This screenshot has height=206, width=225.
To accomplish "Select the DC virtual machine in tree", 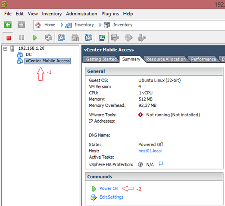I will (28, 55).
